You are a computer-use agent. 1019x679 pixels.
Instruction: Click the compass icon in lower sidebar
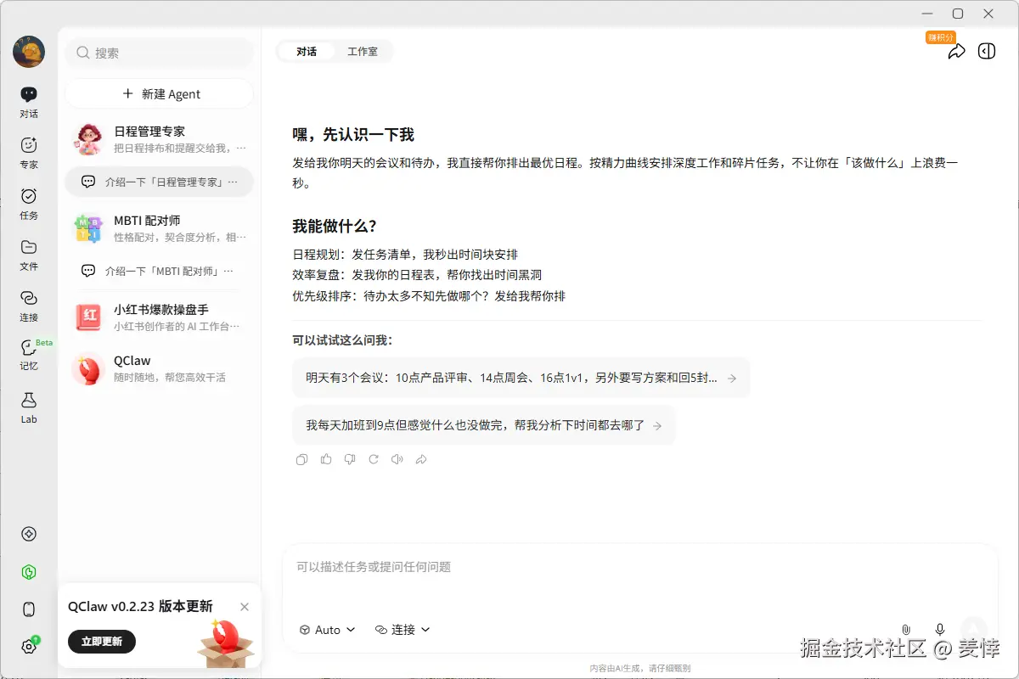(x=29, y=534)
